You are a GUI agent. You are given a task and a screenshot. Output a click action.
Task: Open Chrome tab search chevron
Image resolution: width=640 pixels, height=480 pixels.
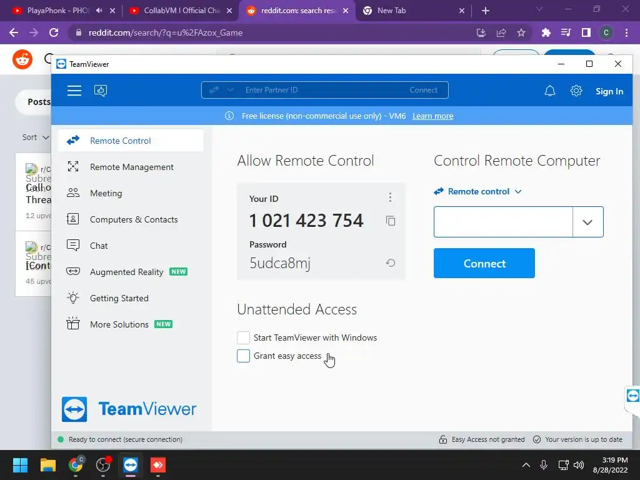539,9
